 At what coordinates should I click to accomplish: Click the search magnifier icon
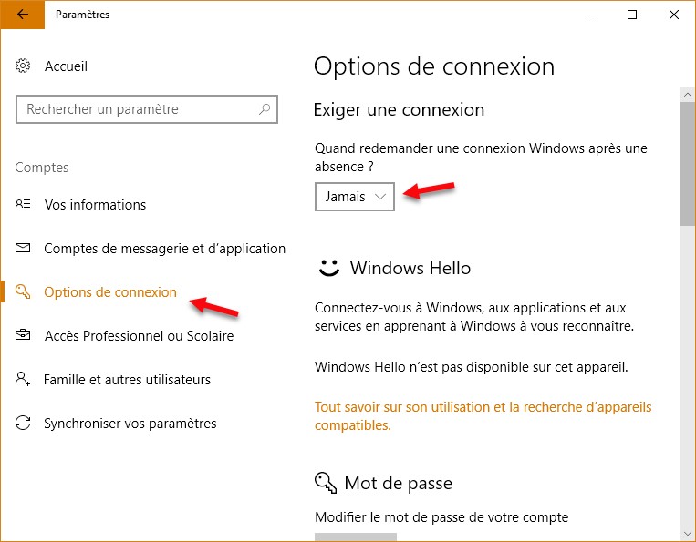[x=265, y=109]
